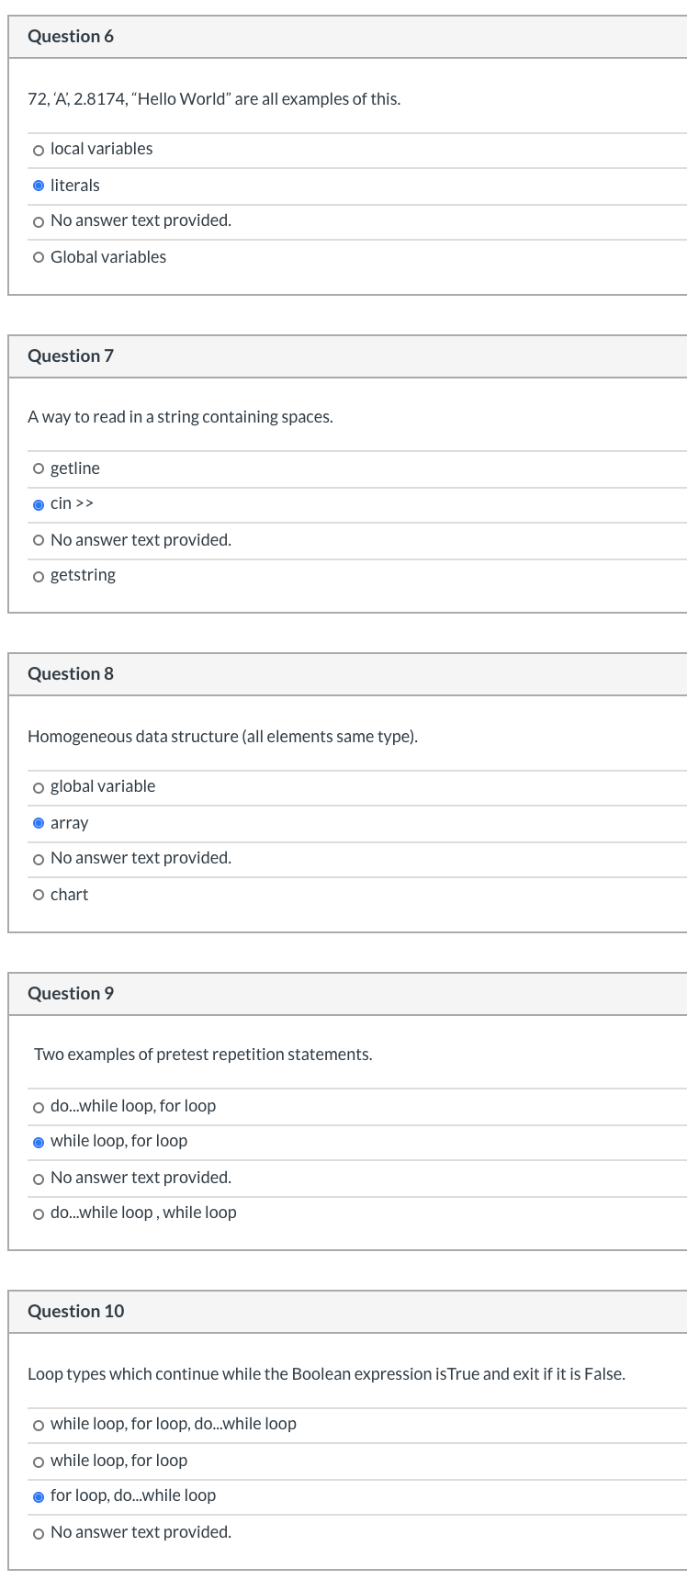Select 'No answer text provided.' in Question 9
Screen dimensions: 687x1591
click(x=38, y=1179)
